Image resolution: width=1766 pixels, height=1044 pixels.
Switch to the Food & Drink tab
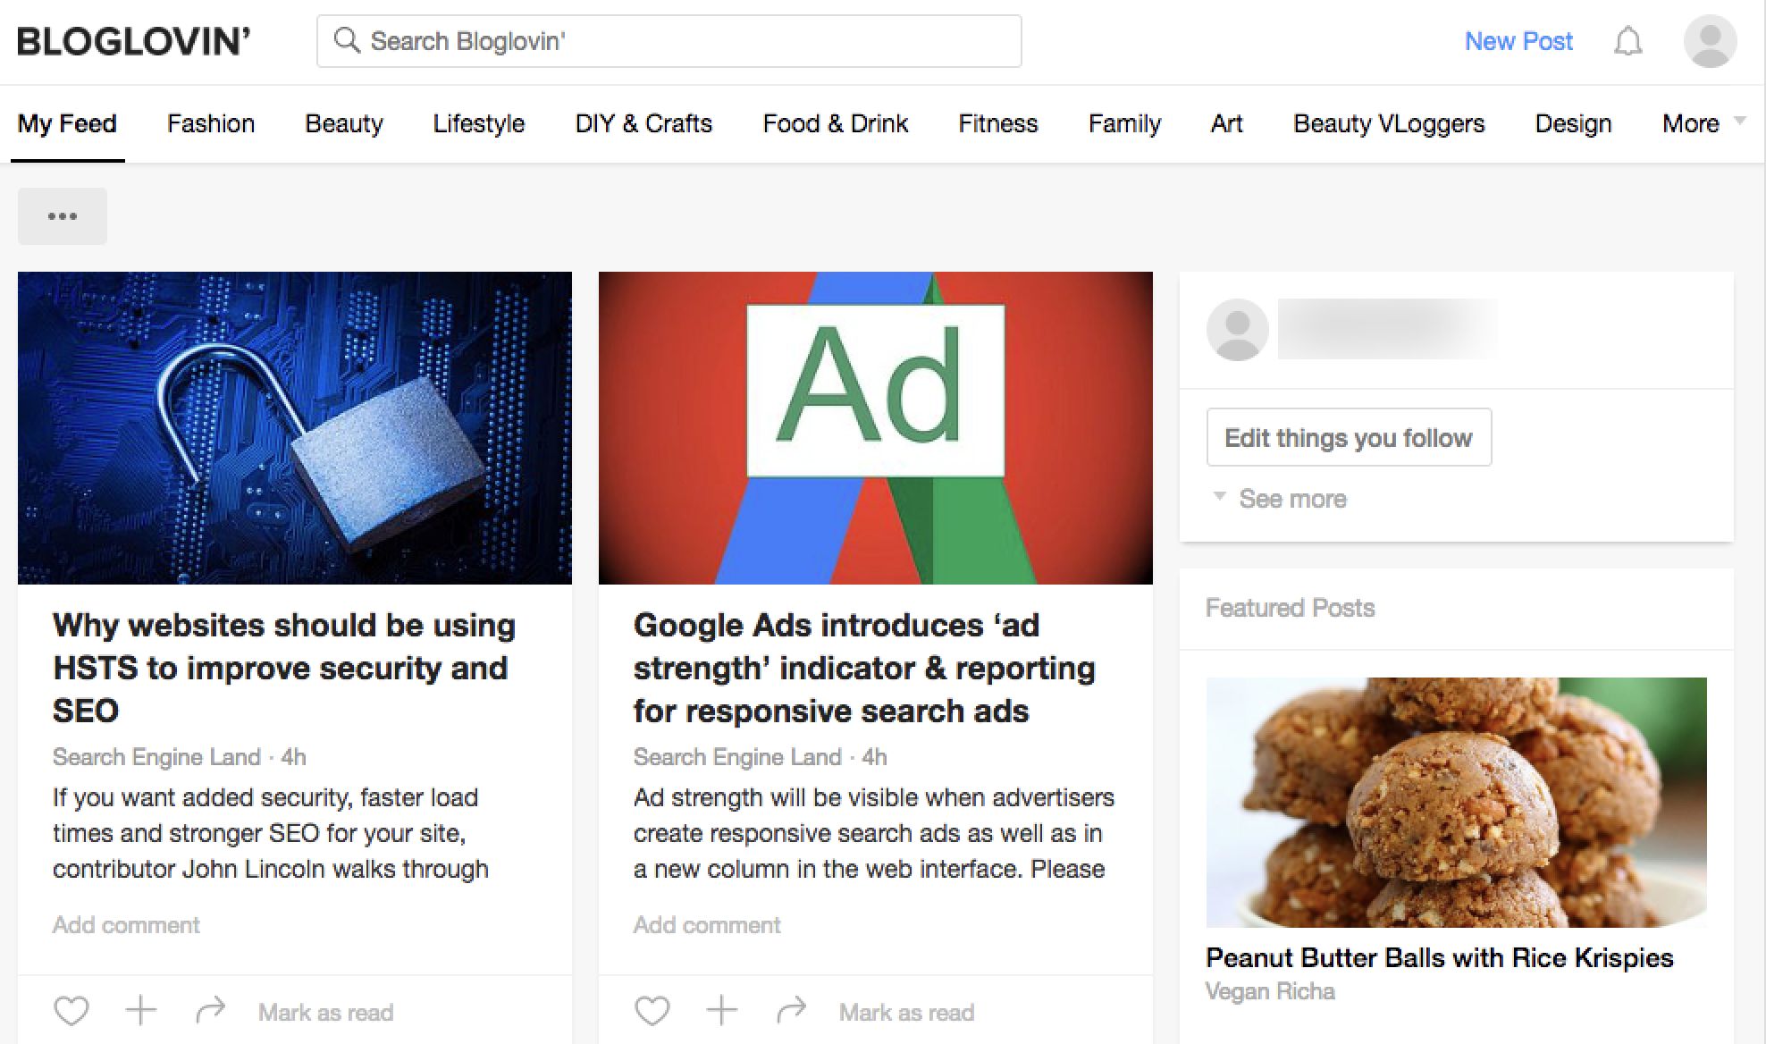(x=835, y=123)
